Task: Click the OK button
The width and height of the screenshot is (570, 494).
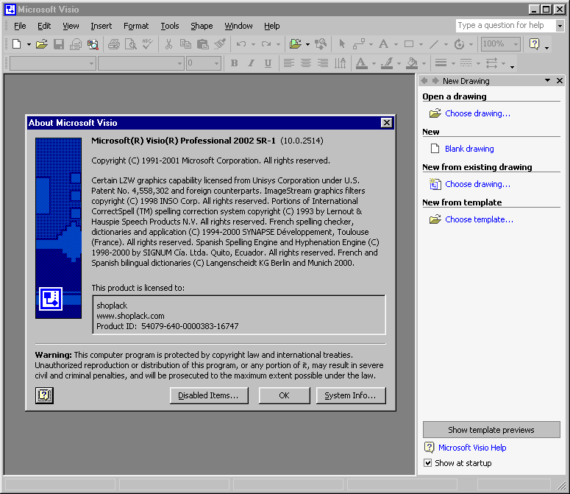Action: click(285, 395)
